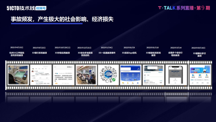Viewport: 216px width, 122px height.
Task: Click the 2021年8月22日 date marker
Action: click(x=39, y=47)
